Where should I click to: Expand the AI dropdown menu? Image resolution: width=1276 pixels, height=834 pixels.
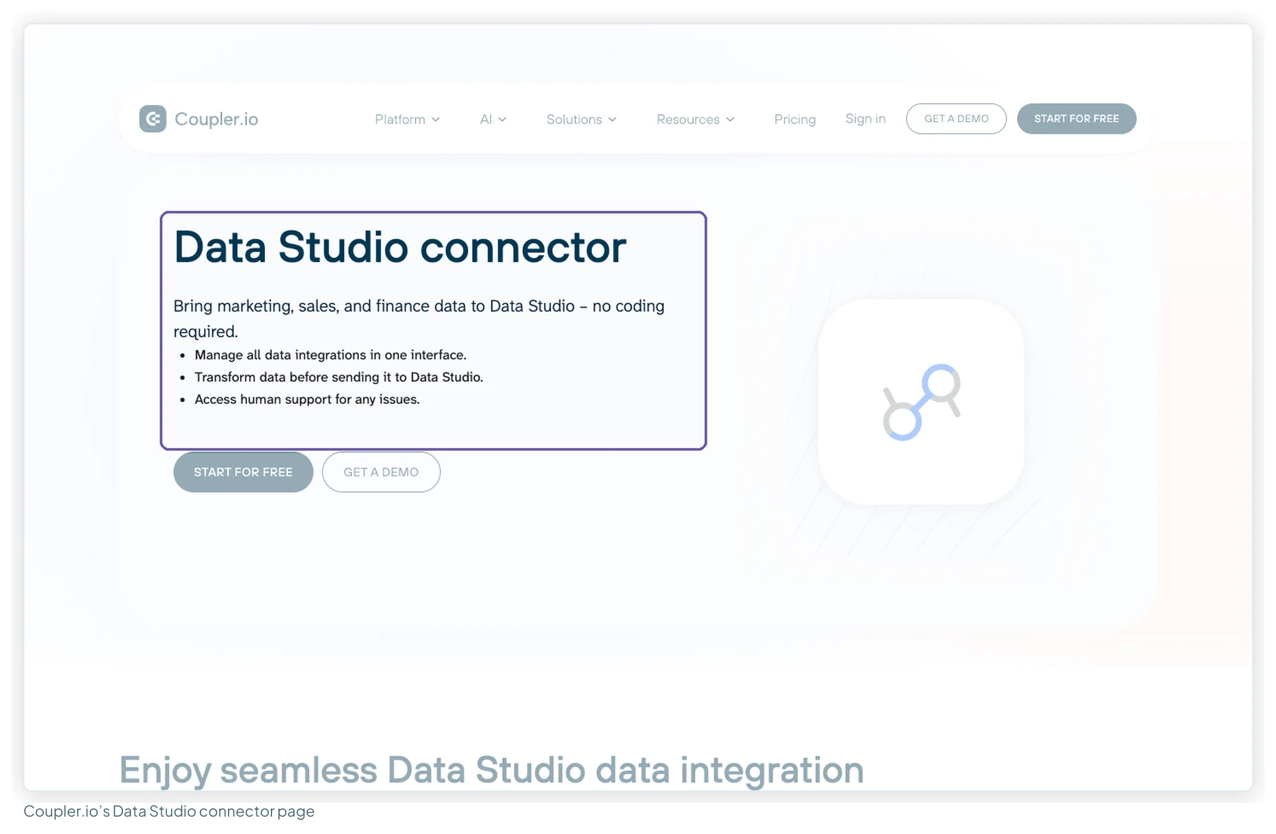(493, 119)
